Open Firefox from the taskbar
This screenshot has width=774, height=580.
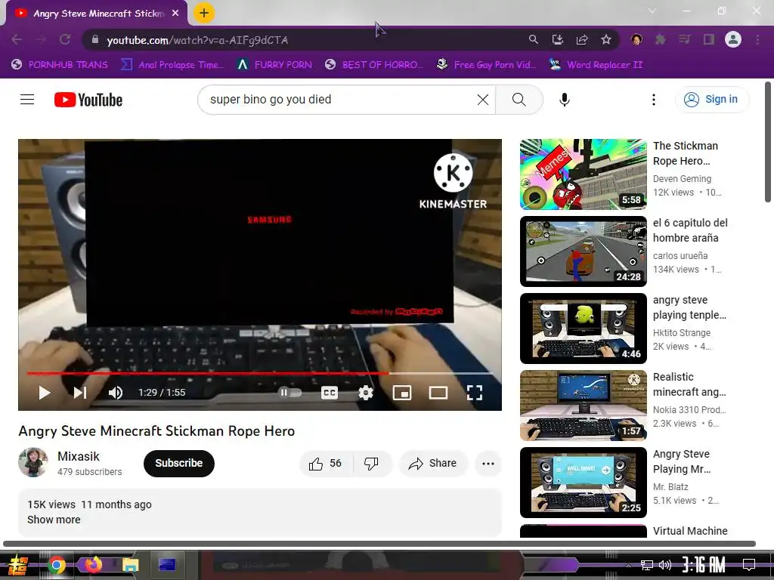93,565
